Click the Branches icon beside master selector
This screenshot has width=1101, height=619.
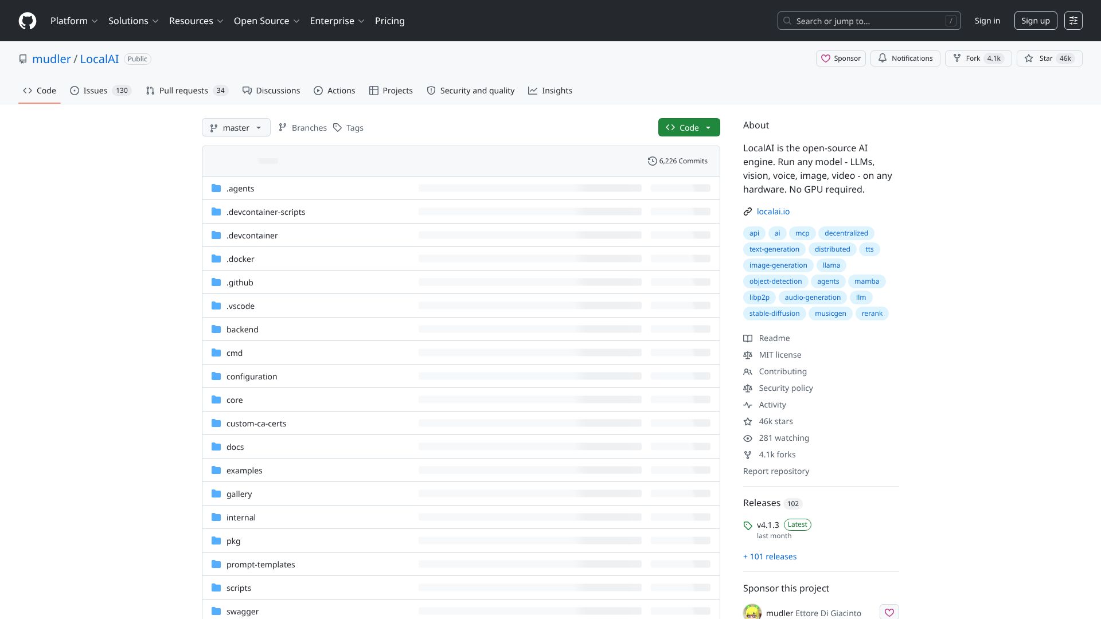pos(282,128)
